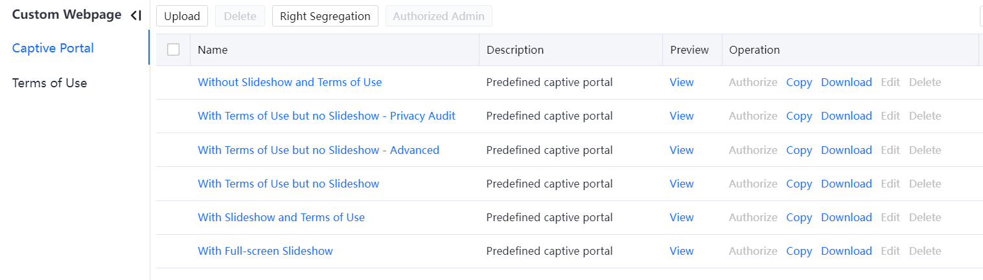Download the 'Without Slideshow and Terms of Use' portal
Viewport: 983px width, 280px height.
pyautogui.click(x=846, y=82)
